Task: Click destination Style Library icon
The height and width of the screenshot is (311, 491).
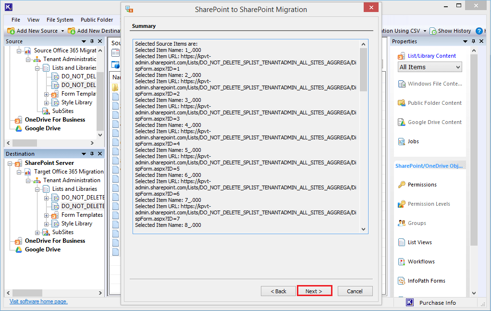Action: click(55, 224)
